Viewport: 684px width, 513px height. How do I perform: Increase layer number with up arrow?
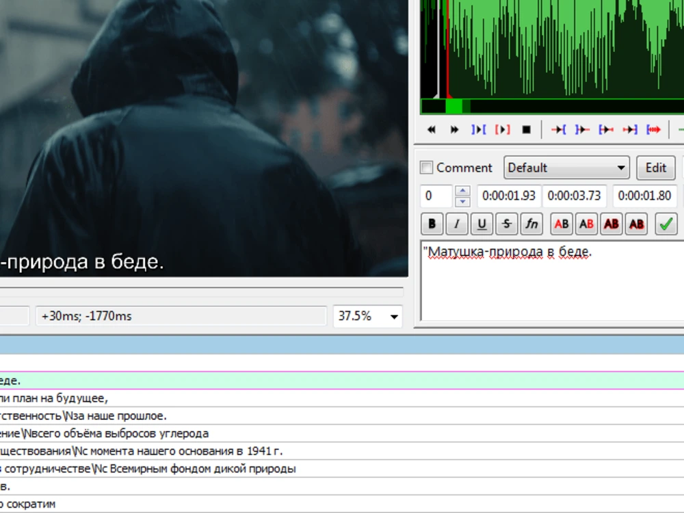coord(462,191)
